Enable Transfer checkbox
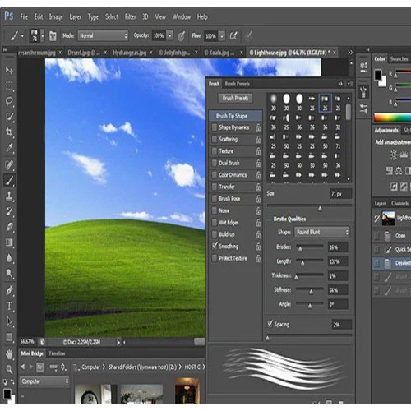The width and height of the screenshot is (411, 411). point(215,187)
